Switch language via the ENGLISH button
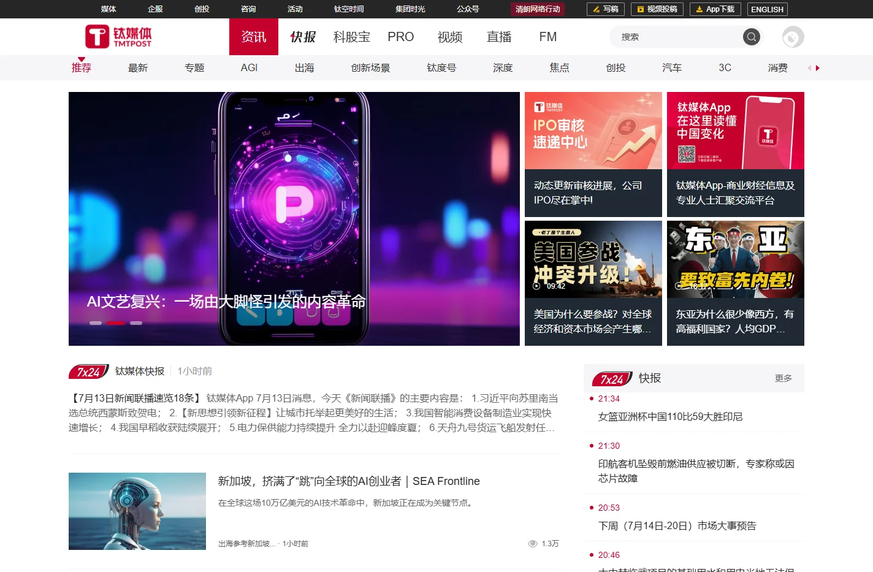Image resolution: width=873 pixels, height=572 pixels. click(x=768, y=9)
